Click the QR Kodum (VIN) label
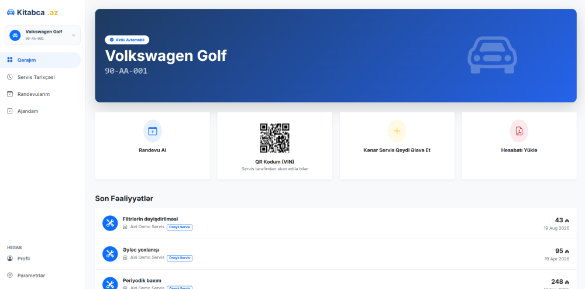The height and width of the screenshot is (289, 585). coord(274,162)
